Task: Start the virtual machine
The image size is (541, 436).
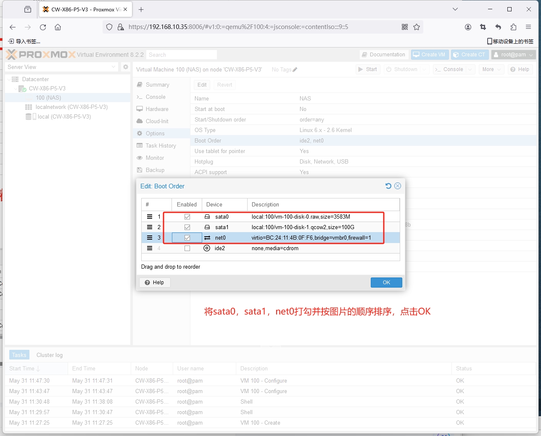Action: 367,69
